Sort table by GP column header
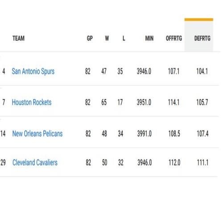This screenshot has width=223, height=197. (90, 39)
